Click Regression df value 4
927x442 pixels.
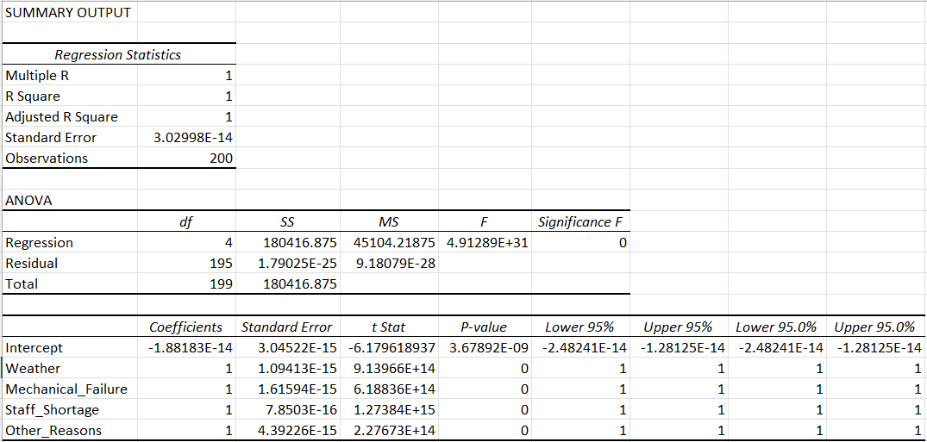point(187,243)
